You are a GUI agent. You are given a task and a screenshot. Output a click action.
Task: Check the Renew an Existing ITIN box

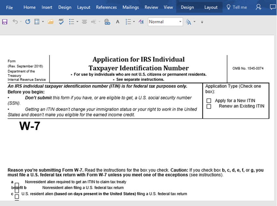tap(209, 106)
